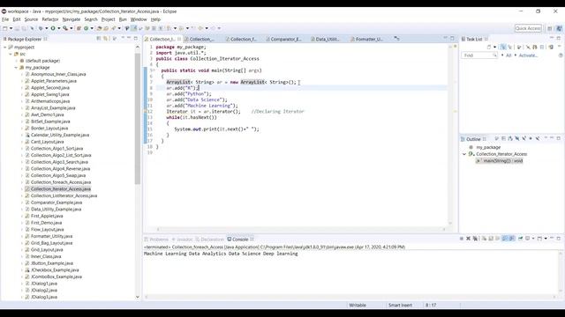Open the Window menu

click(139, 19)
